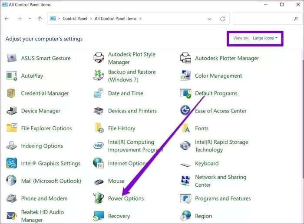Click the Control Panel icon in address bar

[53, 19]
